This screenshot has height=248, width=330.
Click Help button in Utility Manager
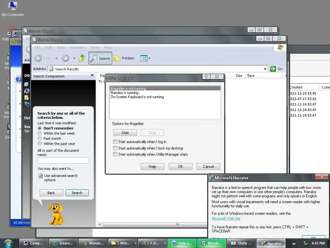click(x=152, y=167)
